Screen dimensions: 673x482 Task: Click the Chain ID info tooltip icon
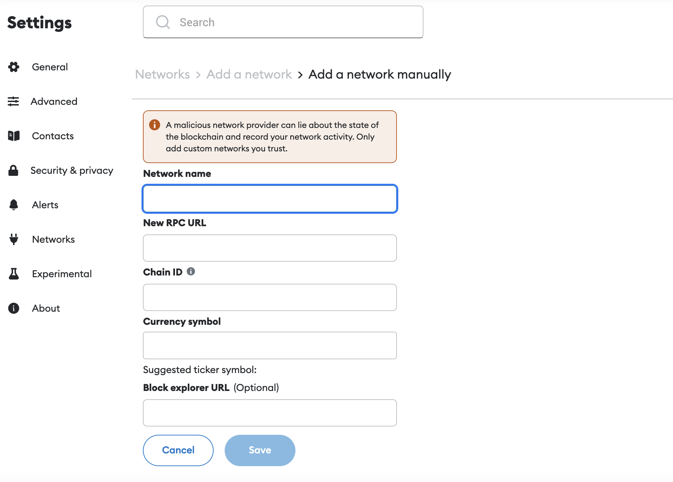point(191,271)
